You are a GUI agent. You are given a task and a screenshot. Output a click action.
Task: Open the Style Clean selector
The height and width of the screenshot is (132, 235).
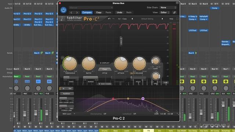point(105,69)
